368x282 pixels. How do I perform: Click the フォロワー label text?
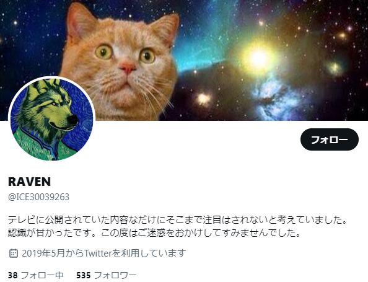pyautogui.click(x=115, y=275)
